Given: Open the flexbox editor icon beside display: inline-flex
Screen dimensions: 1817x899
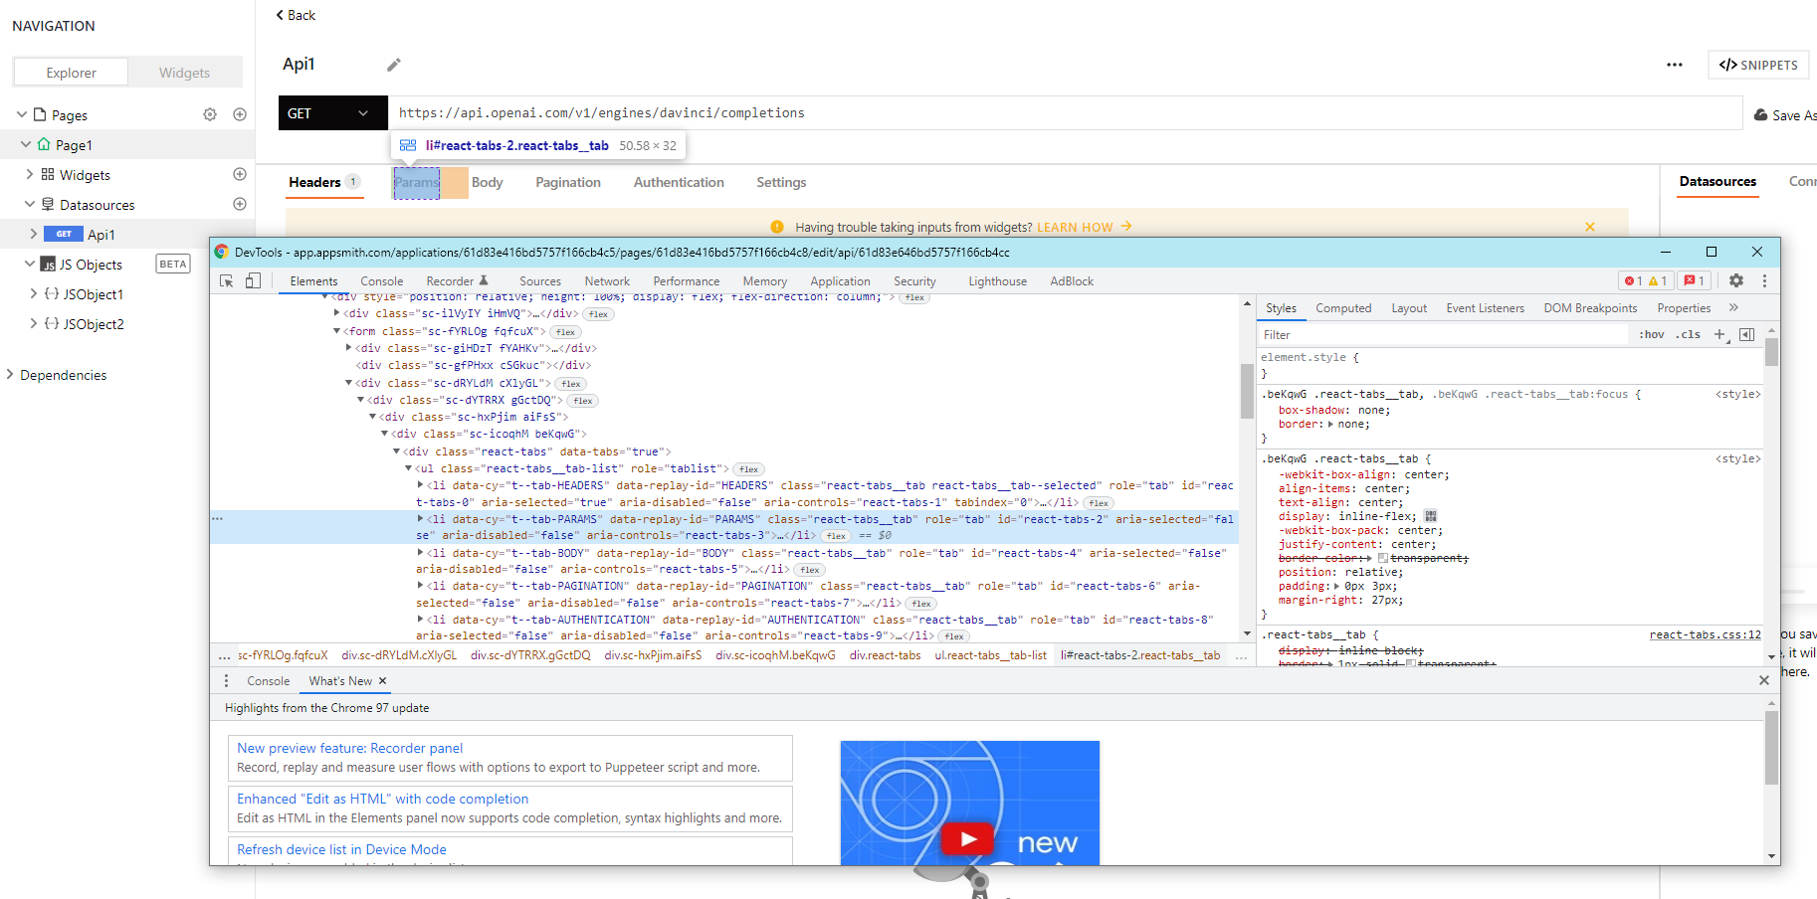Looking at the screenshot, I should click(1431, 516).
